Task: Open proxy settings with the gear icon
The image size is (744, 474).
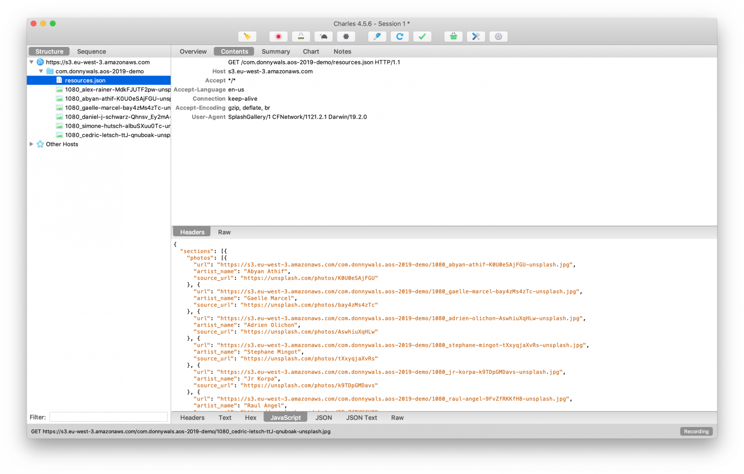Action: pyautogui.click(x=498, y=36)
